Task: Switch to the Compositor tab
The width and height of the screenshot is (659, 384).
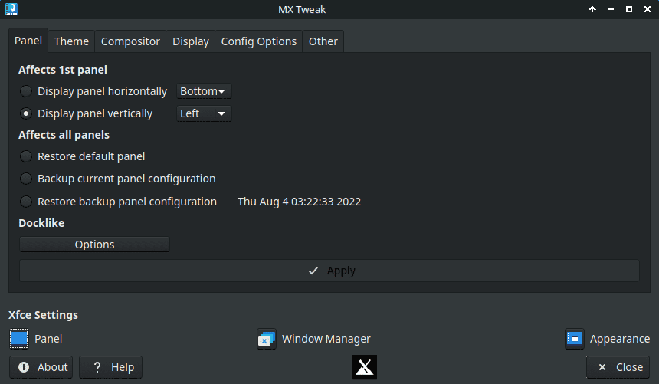Action: tap(130, 41)
